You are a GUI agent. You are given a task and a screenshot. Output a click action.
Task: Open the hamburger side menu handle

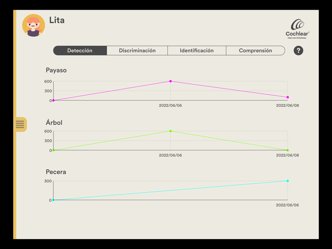point(20,124)
